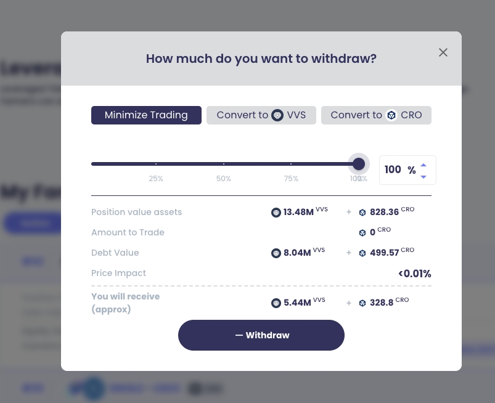Close the withdraw dialog with X
This screenshot has height=403, width=495.
point(443,52)
